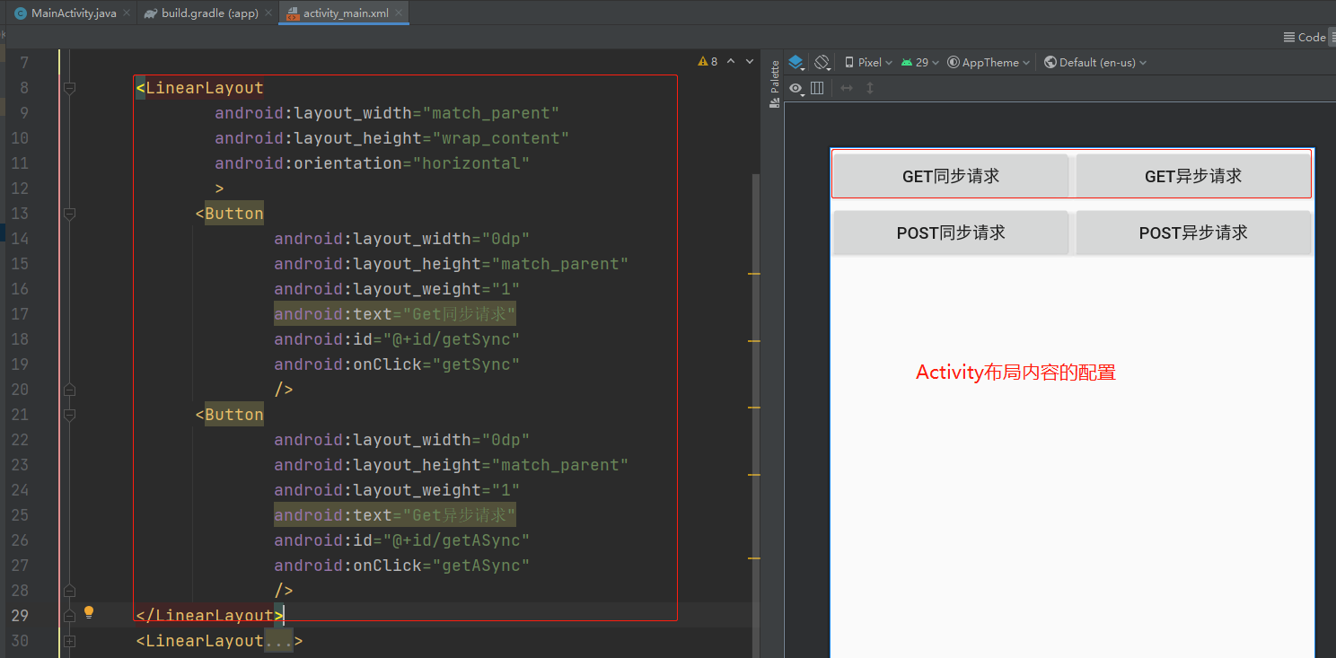Switch to Code view mode
The image size is (1336, 658).
(1305, 37)
